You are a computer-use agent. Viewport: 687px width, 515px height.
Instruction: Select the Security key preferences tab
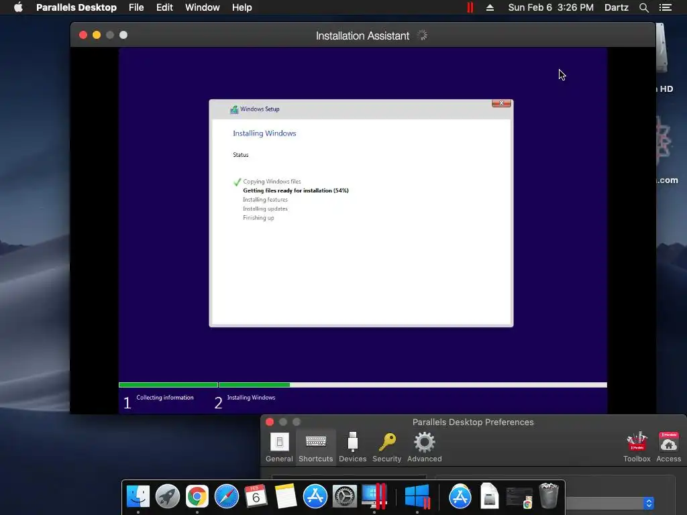(x=387, y=447)
